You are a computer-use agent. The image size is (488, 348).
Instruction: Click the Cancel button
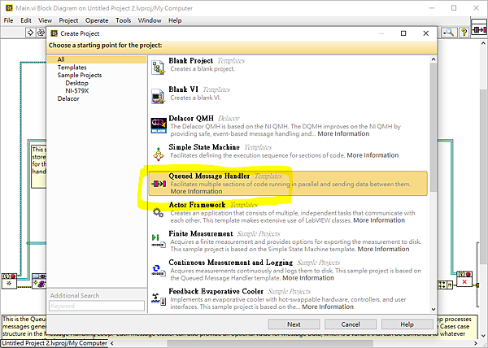click(350, 324)
